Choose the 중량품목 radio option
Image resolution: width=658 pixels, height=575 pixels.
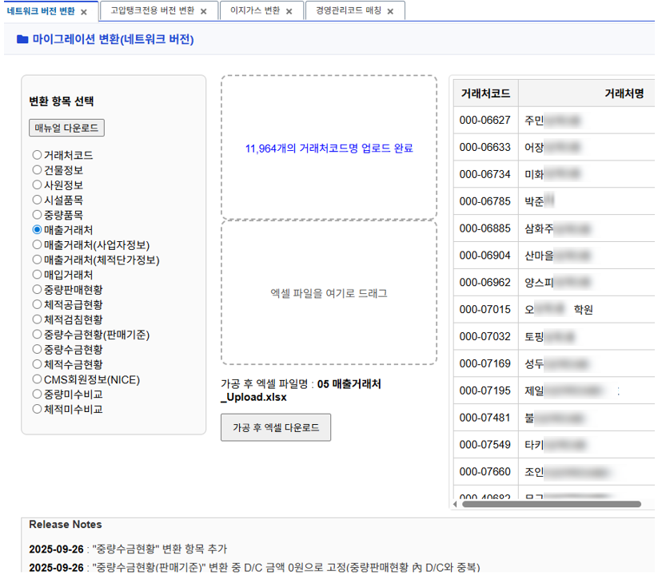pyautogui.click(x=37, y=215)
